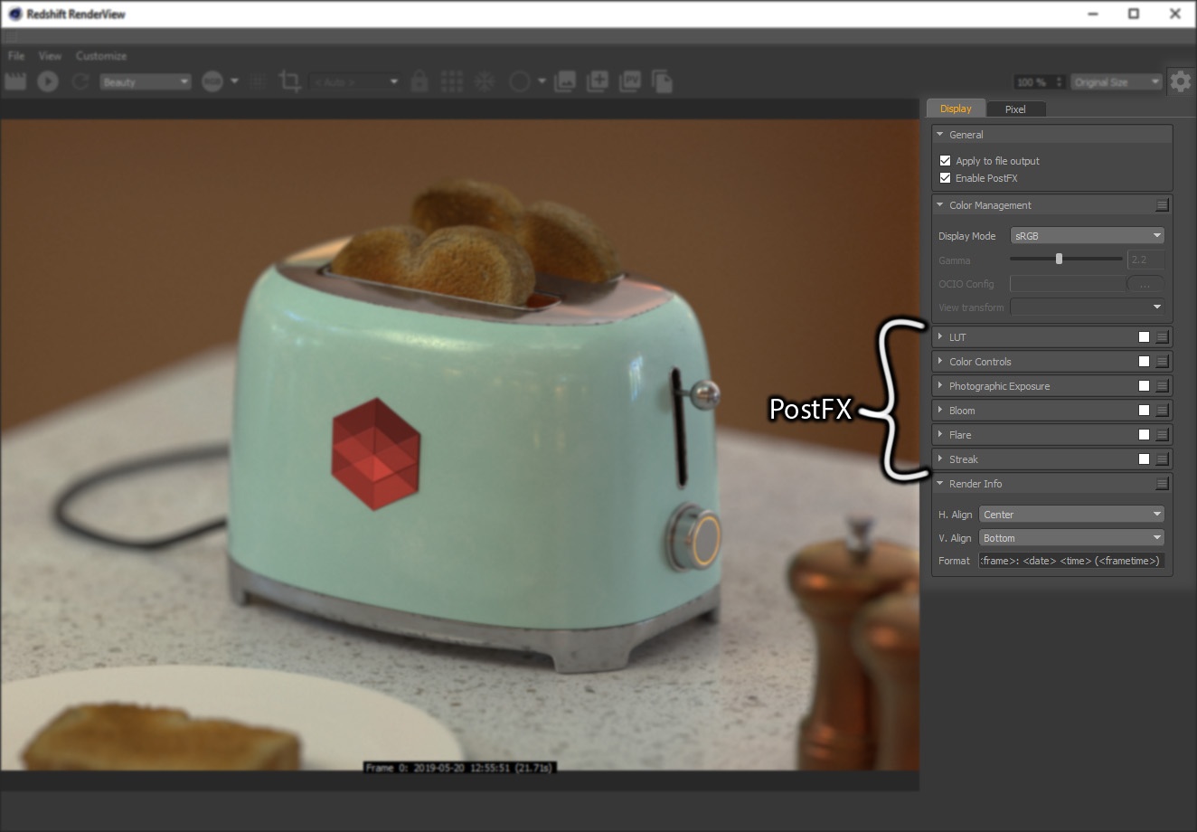Viewport: 1197px width, 832px height.
Task: Open the LUT section menu icon
Action: 1162,337
